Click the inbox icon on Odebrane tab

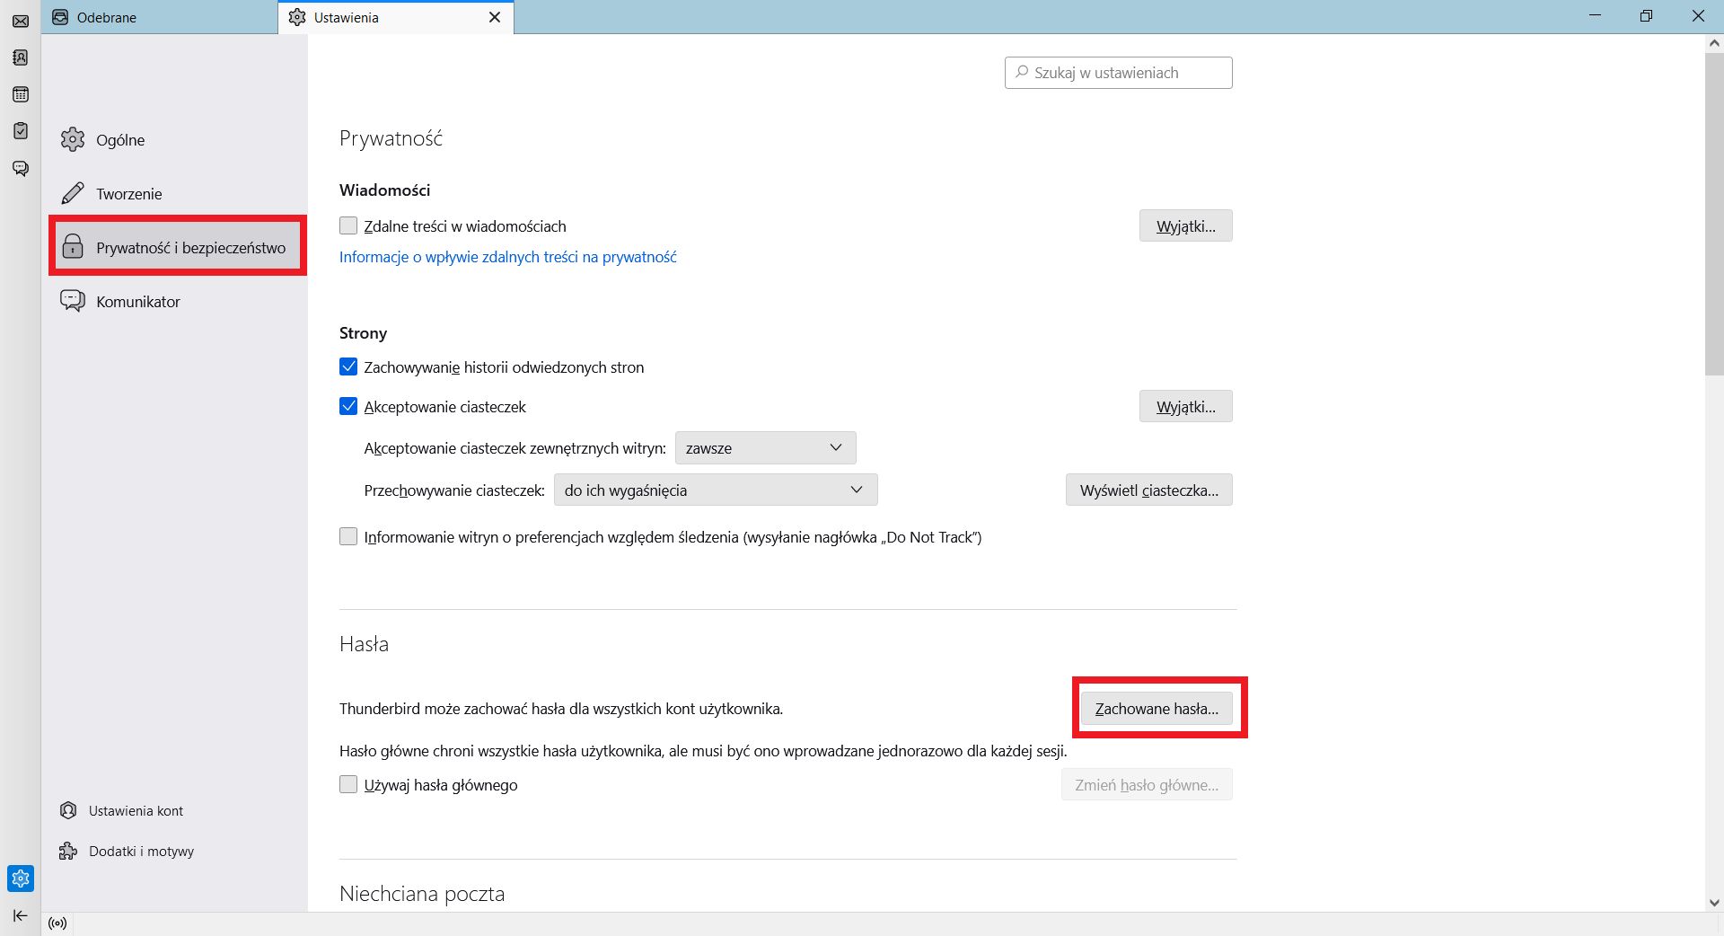(60, 17)
